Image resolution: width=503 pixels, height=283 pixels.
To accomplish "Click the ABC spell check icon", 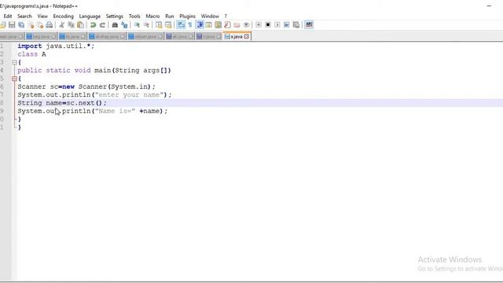I will coord(309,24).
